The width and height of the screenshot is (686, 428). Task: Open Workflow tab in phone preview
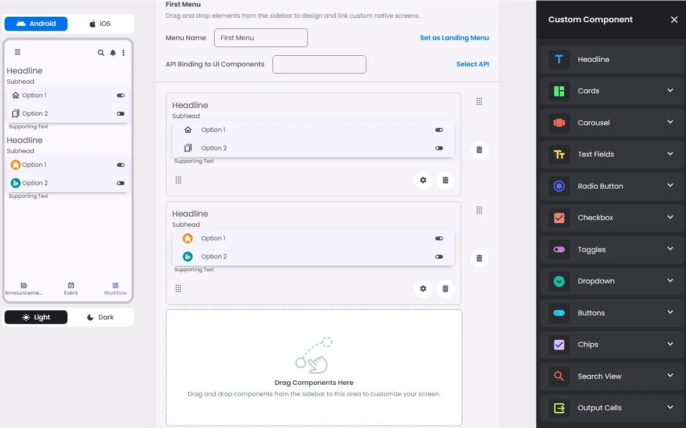115,289
